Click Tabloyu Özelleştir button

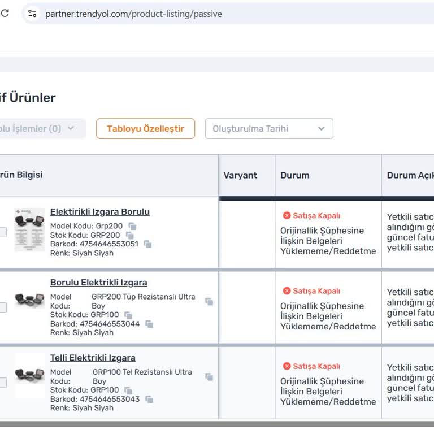(146, 129)
